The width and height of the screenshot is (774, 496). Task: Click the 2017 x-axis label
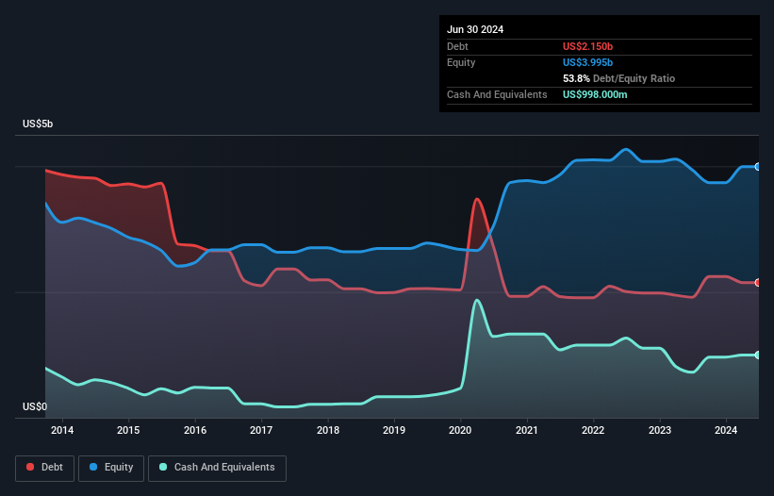tap(261, 430)
